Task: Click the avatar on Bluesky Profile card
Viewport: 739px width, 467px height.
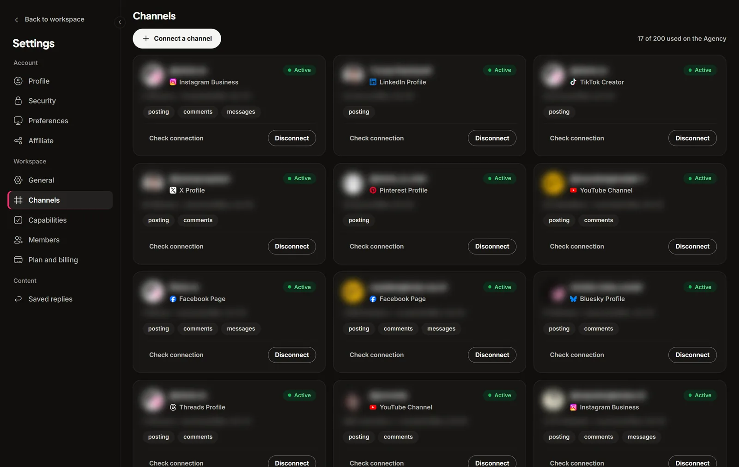Action: (554, 292)
